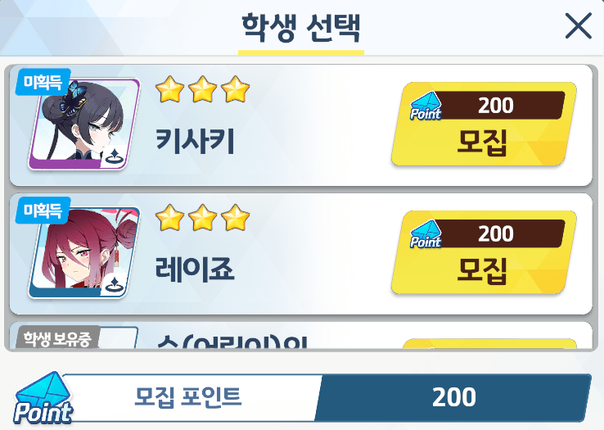Click the 미획득 badge on 레이죠

click(x=43, y=210)
